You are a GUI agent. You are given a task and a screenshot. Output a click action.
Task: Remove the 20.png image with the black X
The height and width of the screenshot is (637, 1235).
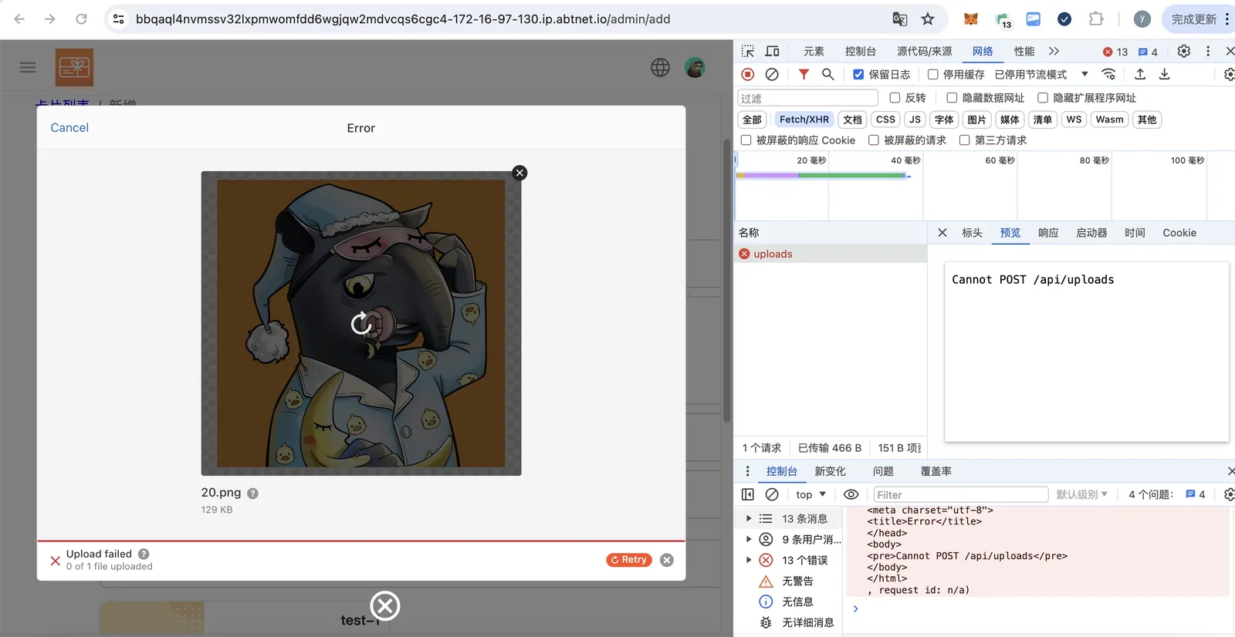[x=520, y=173]
